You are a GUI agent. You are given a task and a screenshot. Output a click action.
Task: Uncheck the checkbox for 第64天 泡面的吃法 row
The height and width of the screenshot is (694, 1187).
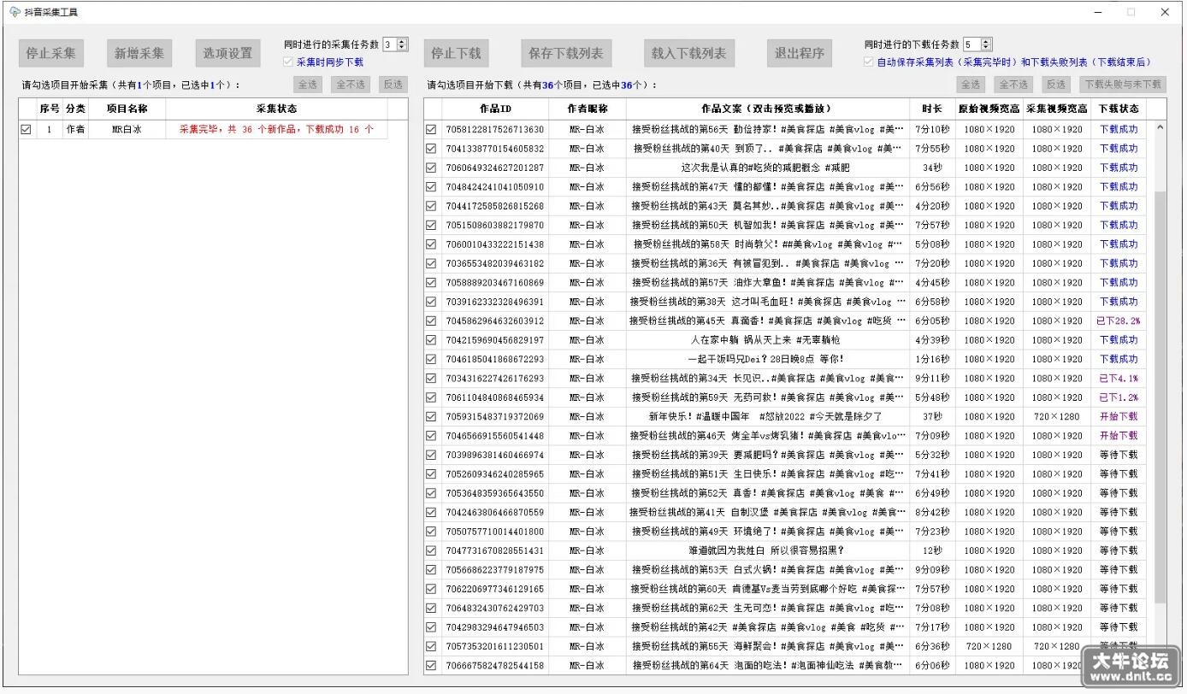point(431,665)
